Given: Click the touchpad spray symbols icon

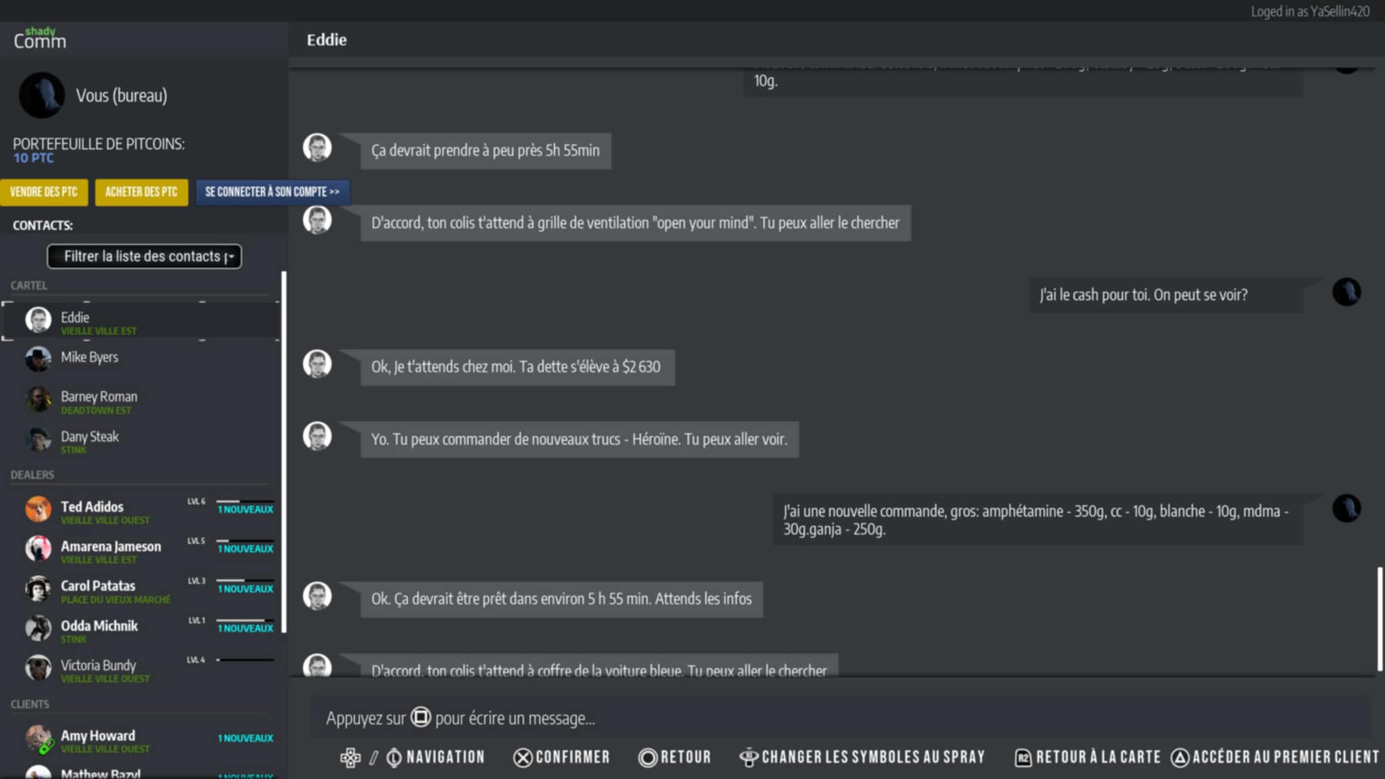Looking at the screenshot, I should pyautogui.click(x=749, y=757).
